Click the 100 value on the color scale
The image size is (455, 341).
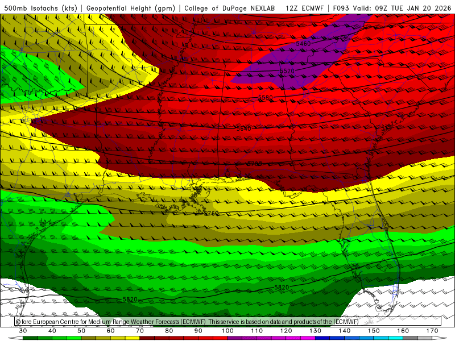pos(227,331)
